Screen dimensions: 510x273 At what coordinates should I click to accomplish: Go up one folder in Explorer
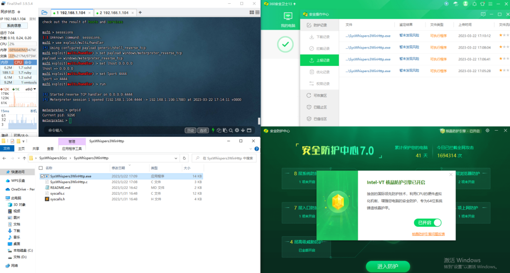[x=24, y=158]
